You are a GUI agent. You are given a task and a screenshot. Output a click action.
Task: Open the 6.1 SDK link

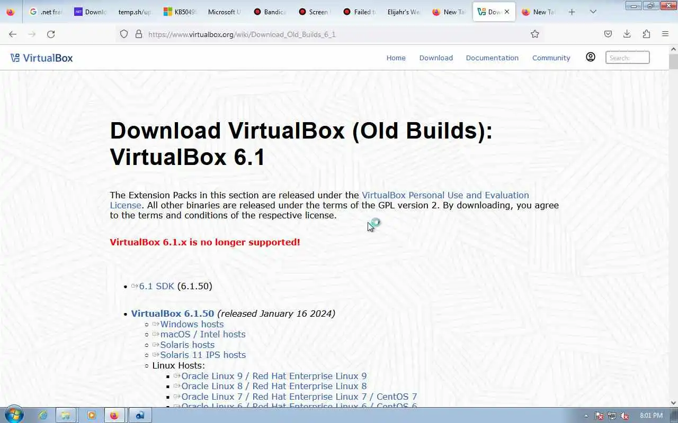pos(156,286)
